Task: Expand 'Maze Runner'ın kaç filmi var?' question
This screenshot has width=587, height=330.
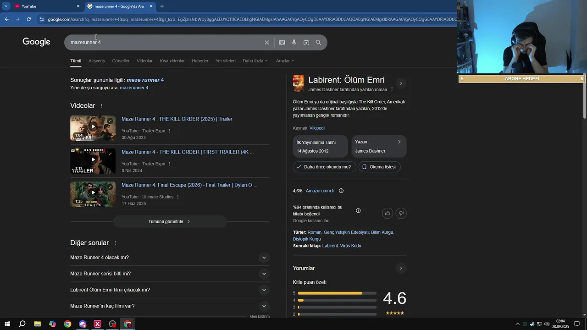Action: click(x=170, y=306)
